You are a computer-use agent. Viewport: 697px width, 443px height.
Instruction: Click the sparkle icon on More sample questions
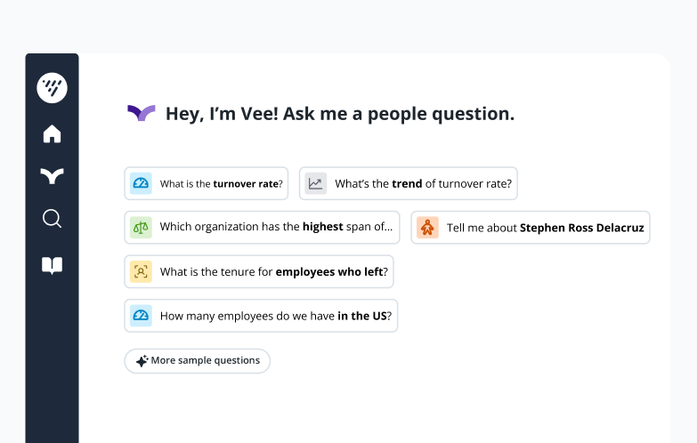[141, 361]
